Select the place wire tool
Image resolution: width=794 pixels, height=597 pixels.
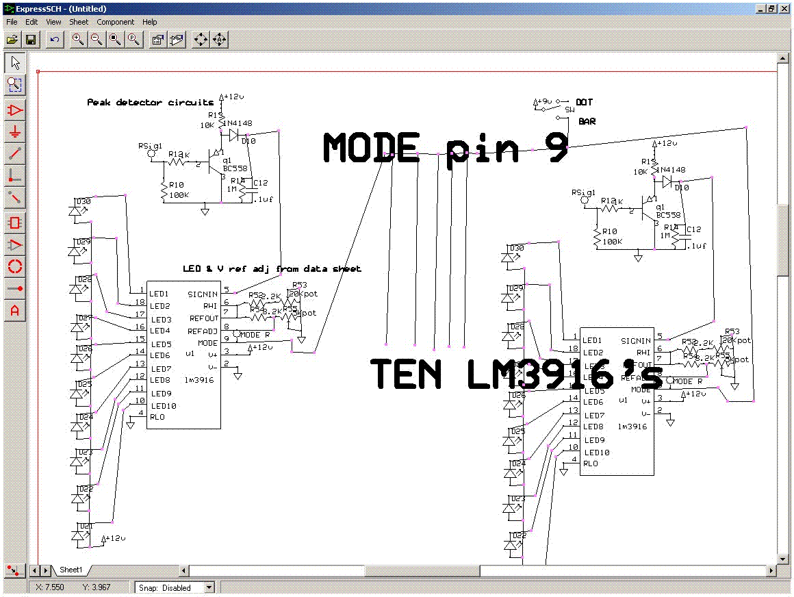click(14, 153)
